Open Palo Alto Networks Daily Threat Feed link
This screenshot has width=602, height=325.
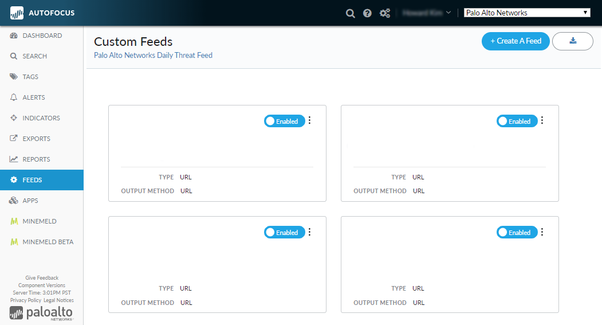(153, 56)
